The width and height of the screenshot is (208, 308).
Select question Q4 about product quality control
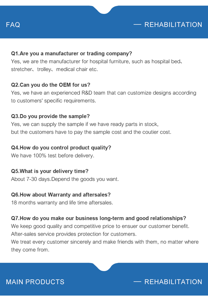coord(61,148)
